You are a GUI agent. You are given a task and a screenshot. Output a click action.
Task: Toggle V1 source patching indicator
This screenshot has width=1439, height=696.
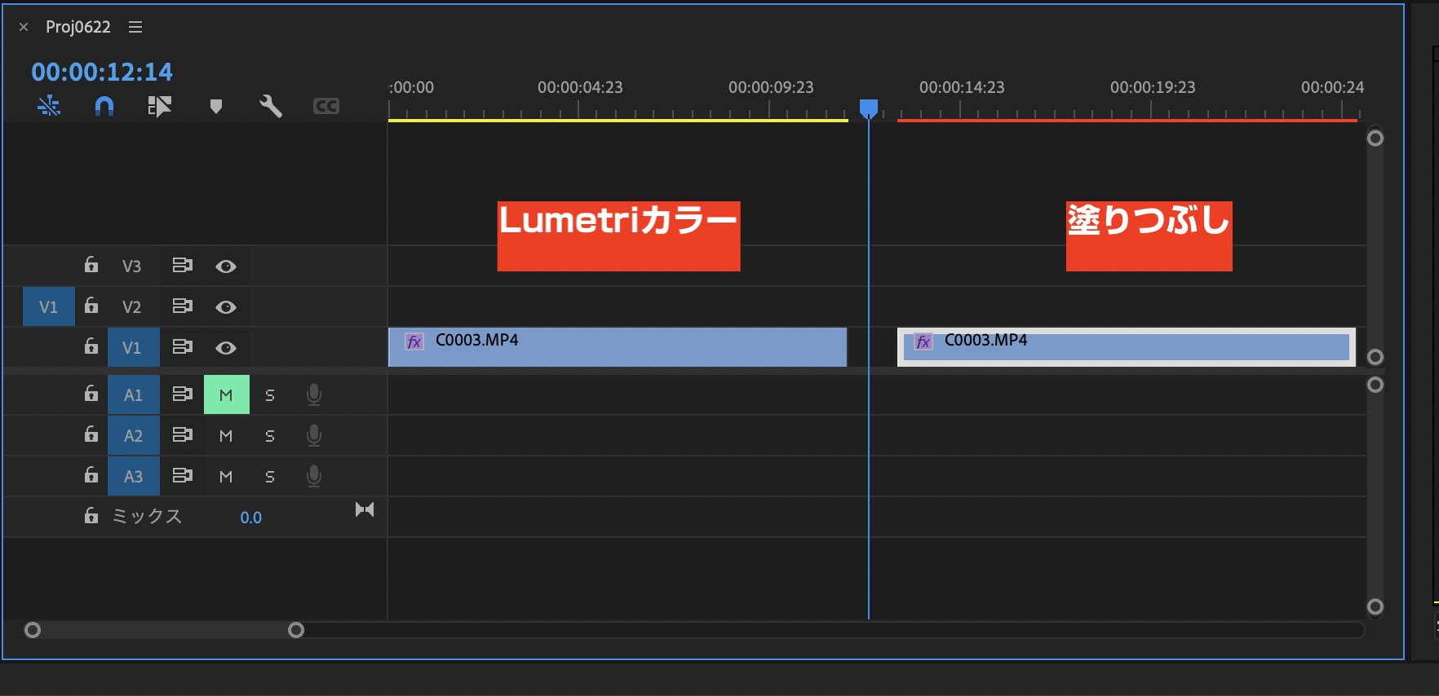pos(49,307)
